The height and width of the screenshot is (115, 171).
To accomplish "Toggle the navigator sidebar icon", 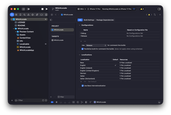I will (x=23, y=9).
